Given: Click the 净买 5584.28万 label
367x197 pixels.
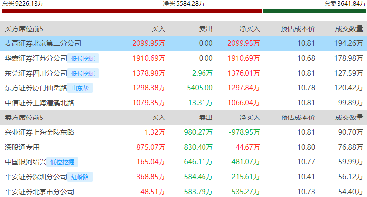Looking at the screenshot, I should click(184, 3).
